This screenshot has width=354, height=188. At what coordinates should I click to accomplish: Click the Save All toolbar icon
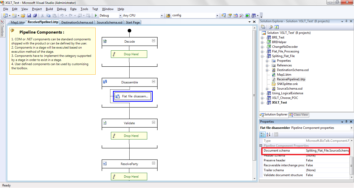pos(35,15)
